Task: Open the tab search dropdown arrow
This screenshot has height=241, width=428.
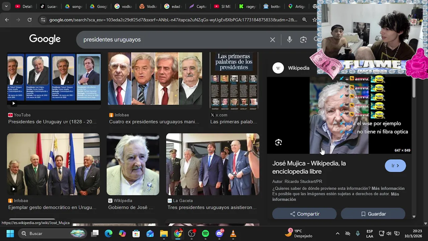Action: click(x=6, y=6)
